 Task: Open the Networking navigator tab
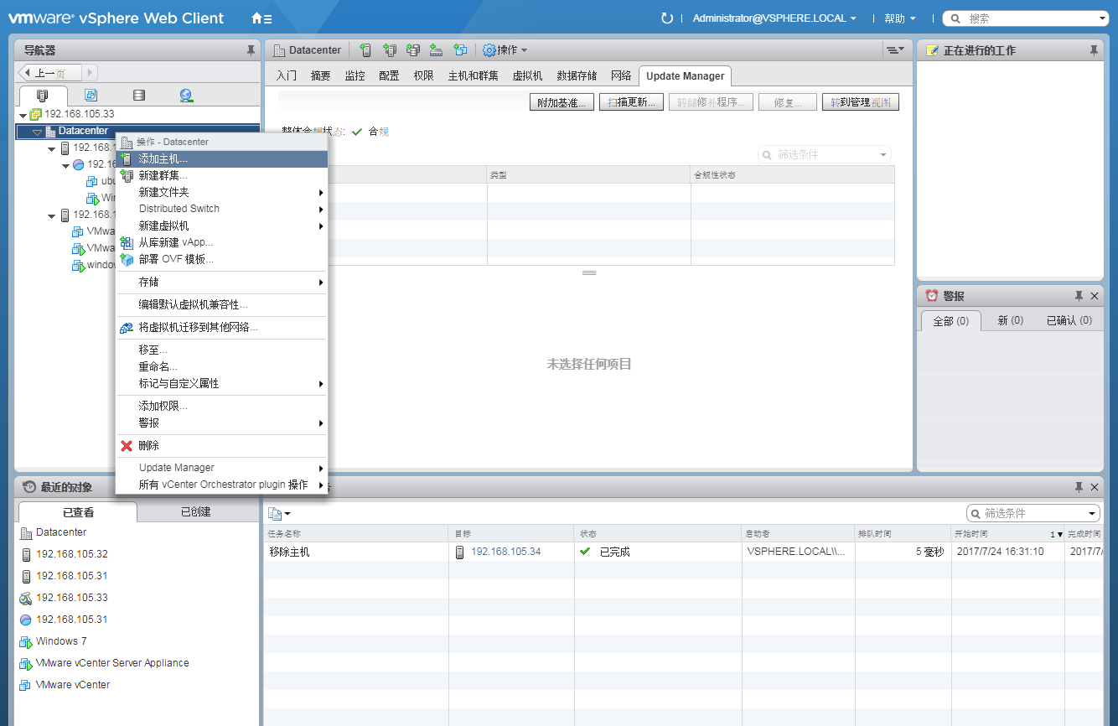click(x=186, y=95)
